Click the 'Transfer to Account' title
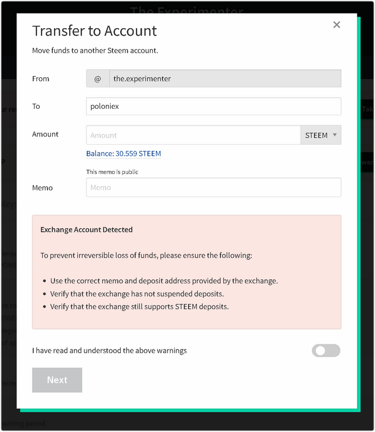The width and height of the screenshot is (375, 432). point(94,31)
